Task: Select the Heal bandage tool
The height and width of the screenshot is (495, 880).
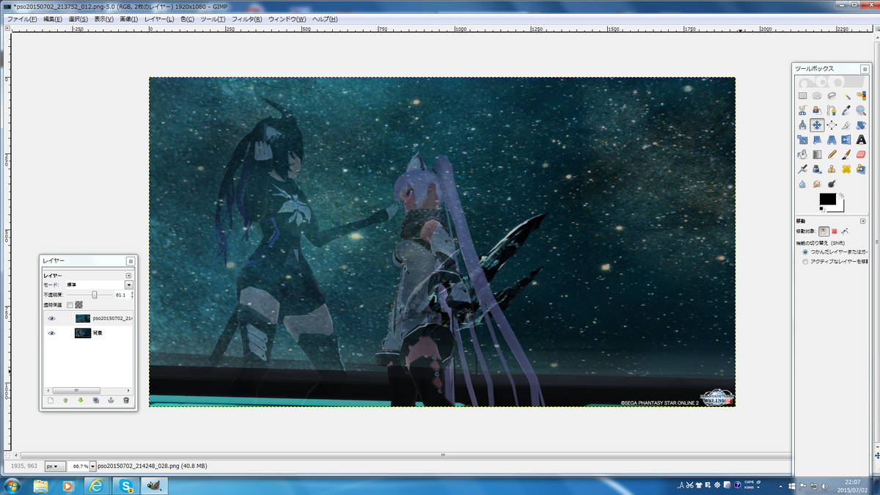Action: click(x=846, y=169)
